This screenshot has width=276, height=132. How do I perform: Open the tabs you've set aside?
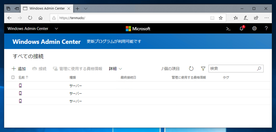pos(8,8)
